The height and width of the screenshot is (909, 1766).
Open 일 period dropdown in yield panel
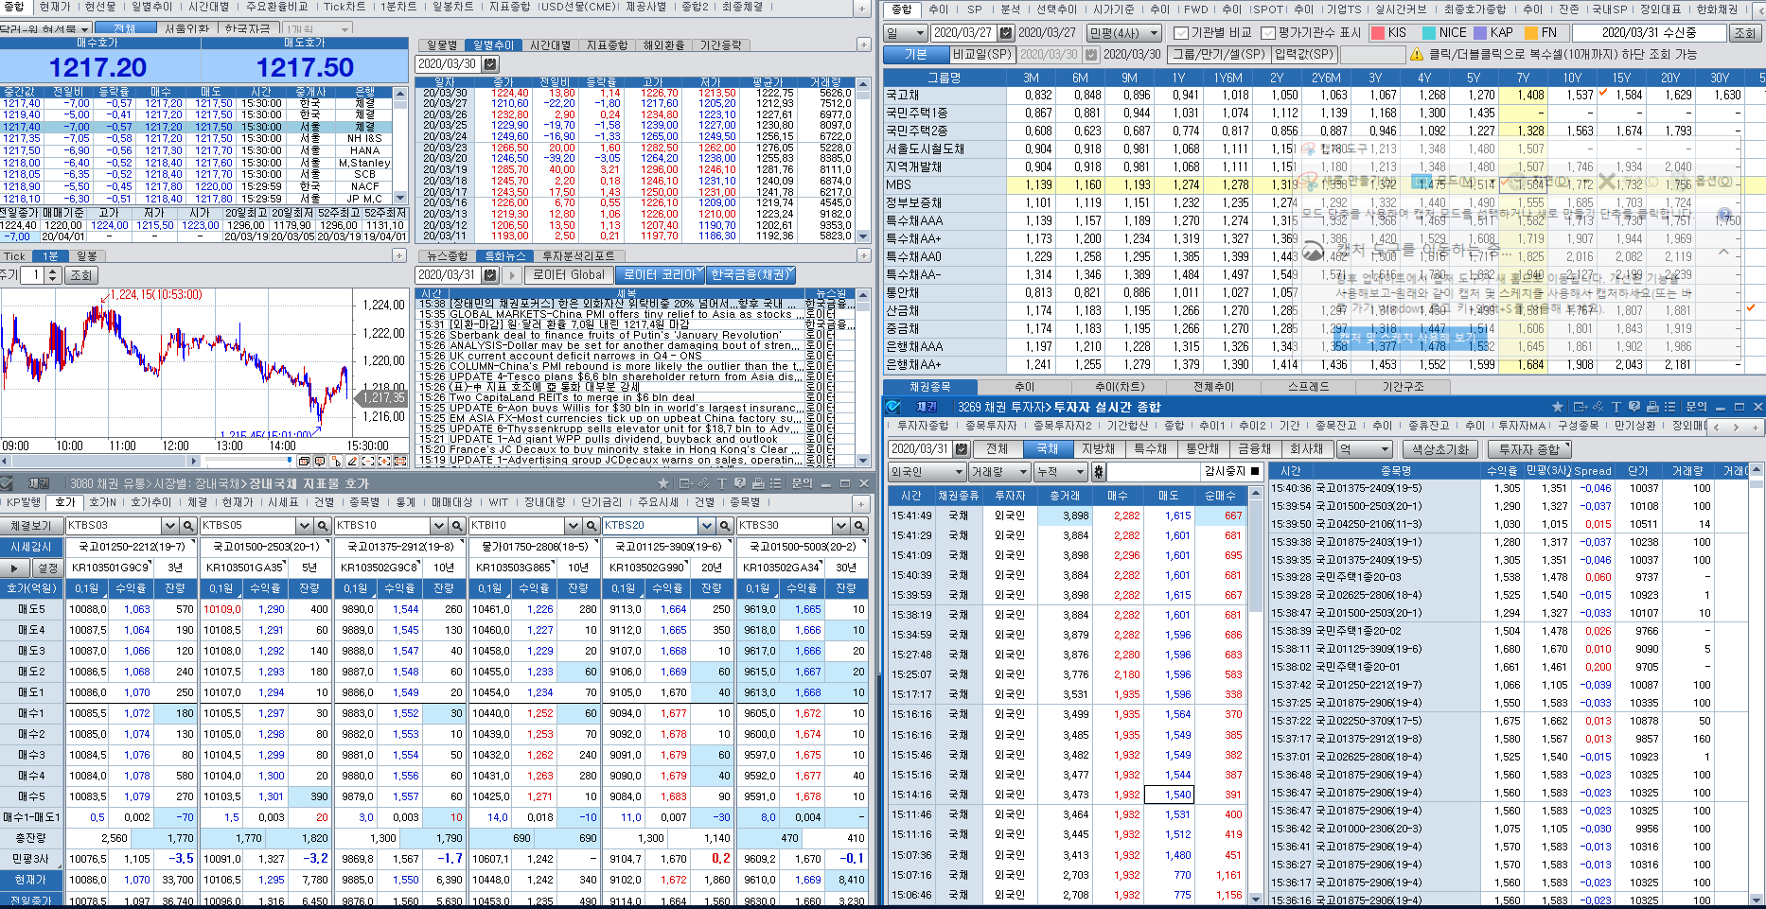[905, 32]
